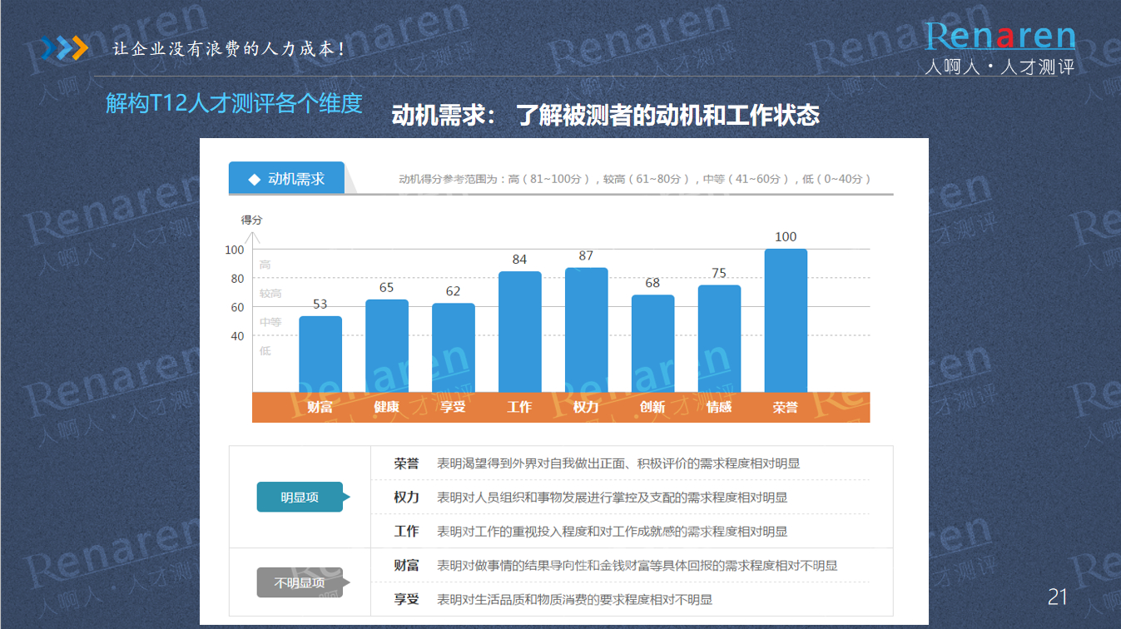This screenshot has width=1121, height=629.
Task: Select the 动机需求 blue tab header
Action: [x=287, y=179]
